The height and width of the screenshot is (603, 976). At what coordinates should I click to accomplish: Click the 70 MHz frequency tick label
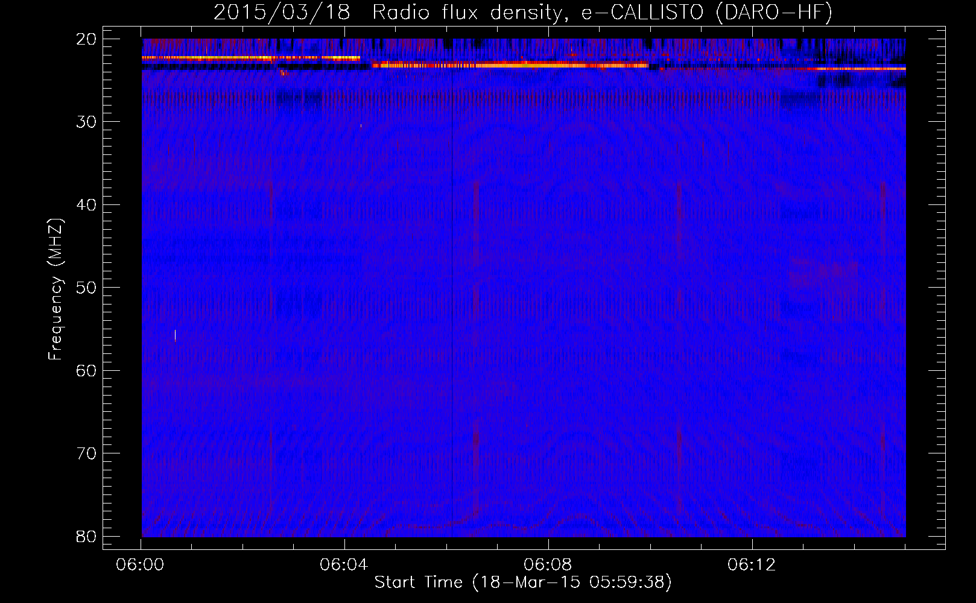click(x=87, y=453)
